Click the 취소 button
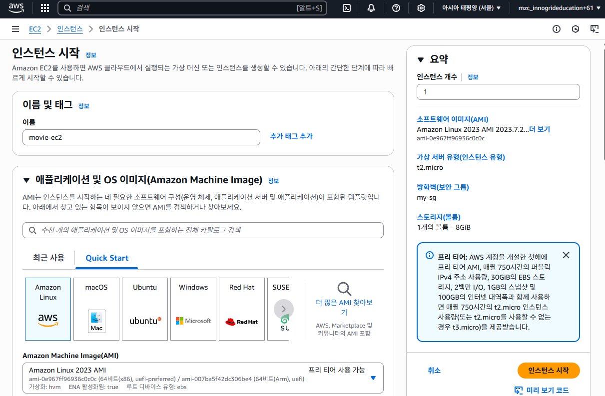Viewport: 605px width, 396px height. tap(434, 371)
